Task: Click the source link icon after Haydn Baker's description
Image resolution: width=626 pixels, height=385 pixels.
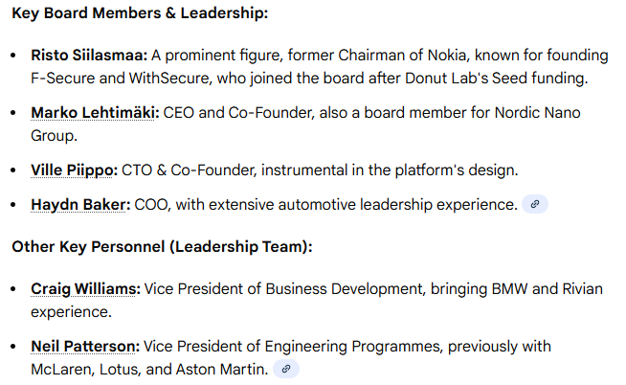Action: coord(535,204)
